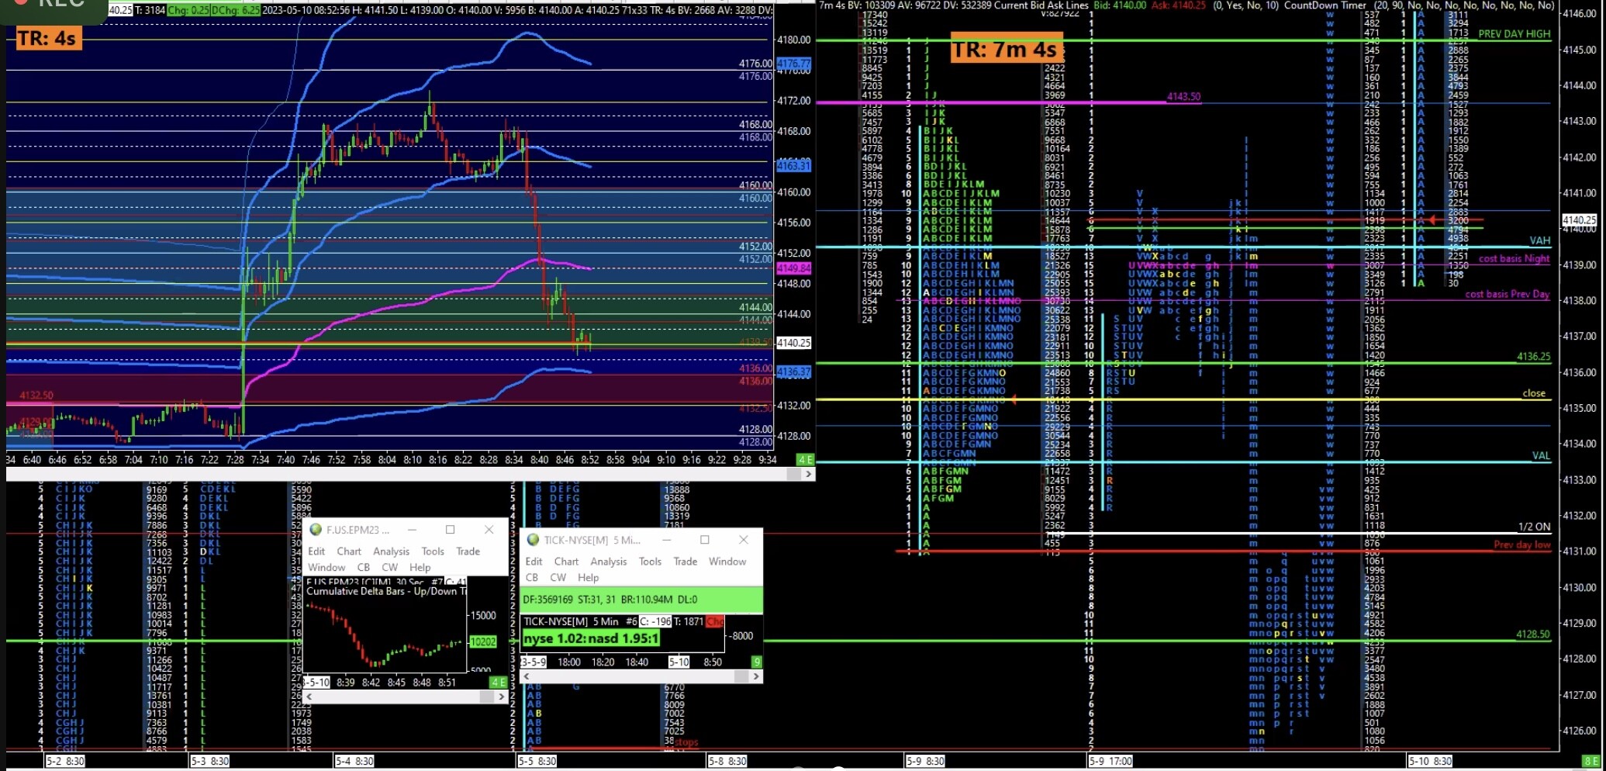Image resolution: width=1606 pixels, height=771 pixels.
Task: Click green '8 E' box on profile chart
Action: point(1590,761)
